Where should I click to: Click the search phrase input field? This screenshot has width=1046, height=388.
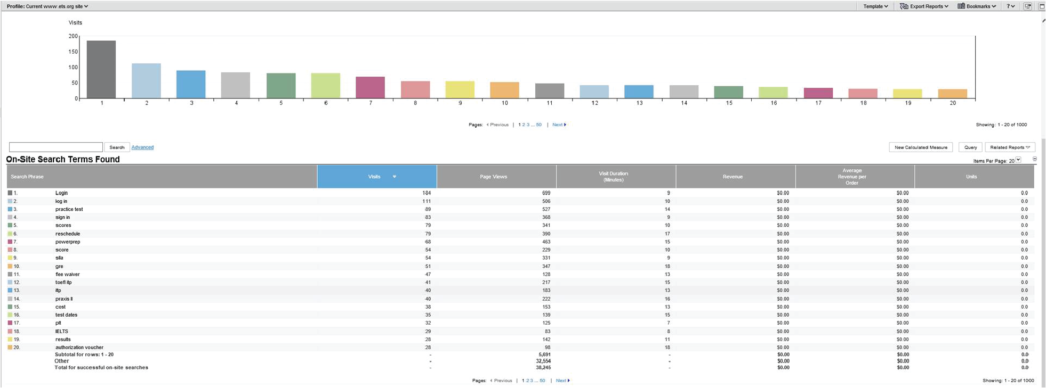pyautogui.click(x=56, y=147)
